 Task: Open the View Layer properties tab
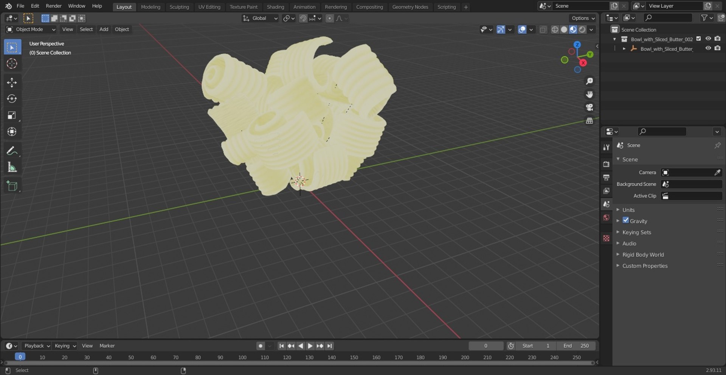click(607, 191)
